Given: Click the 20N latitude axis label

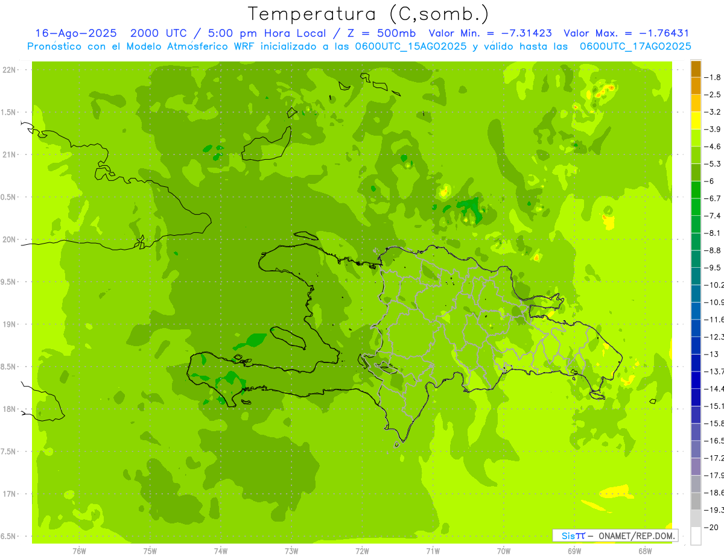Looking at the screenshot, I should (9, 239).
